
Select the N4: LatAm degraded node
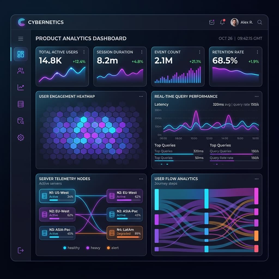pos(125,233)
